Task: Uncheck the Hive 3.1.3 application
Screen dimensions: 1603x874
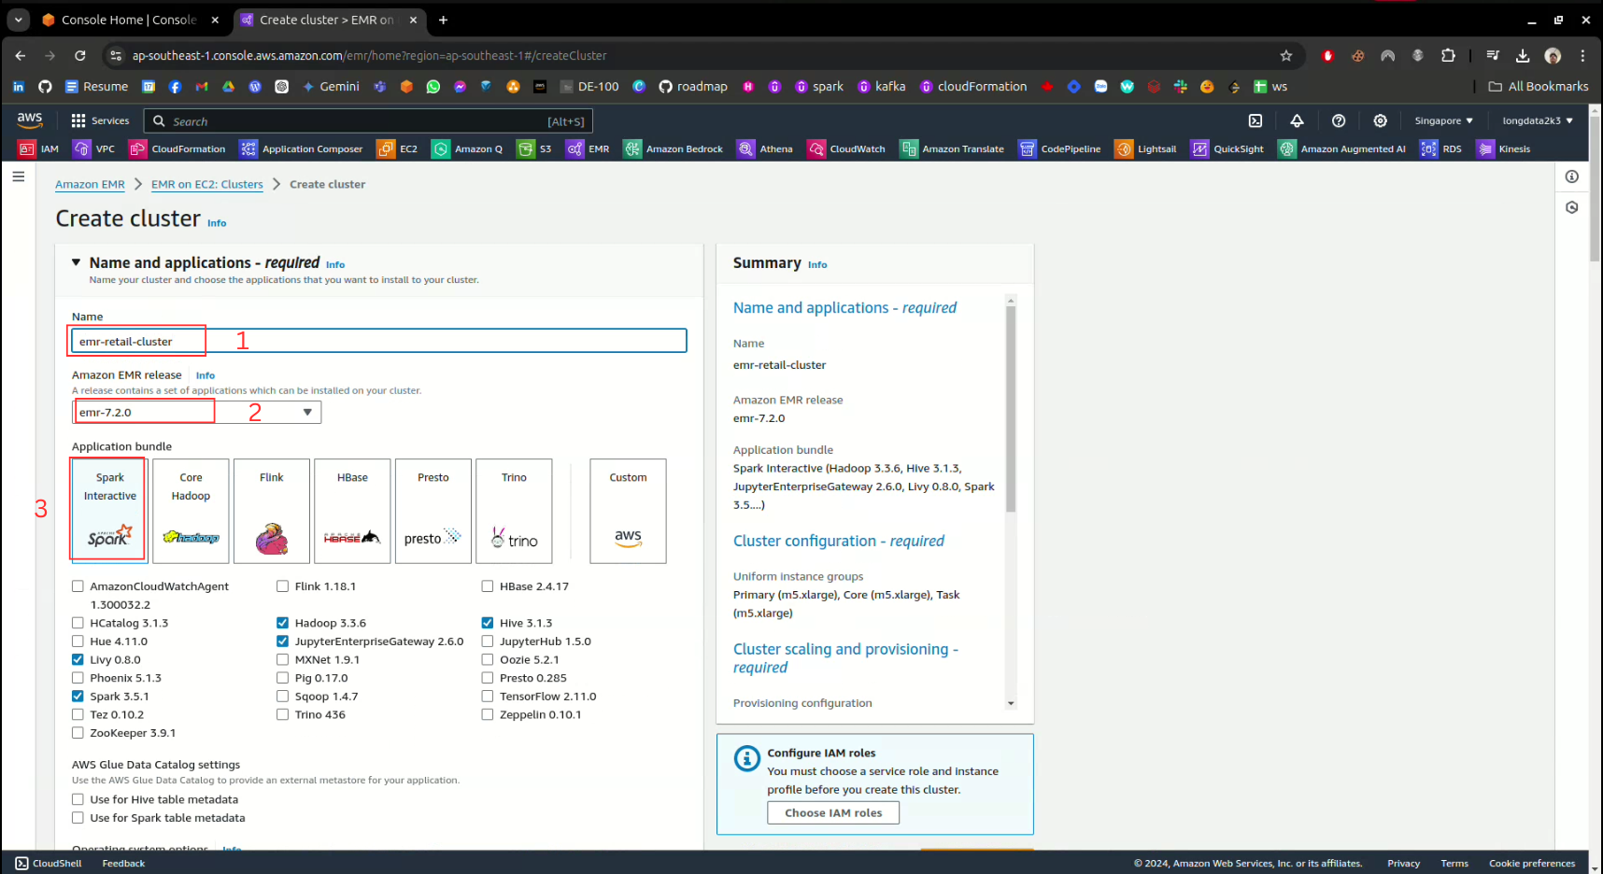Action: pyautogui.click(x=488, y=623)
